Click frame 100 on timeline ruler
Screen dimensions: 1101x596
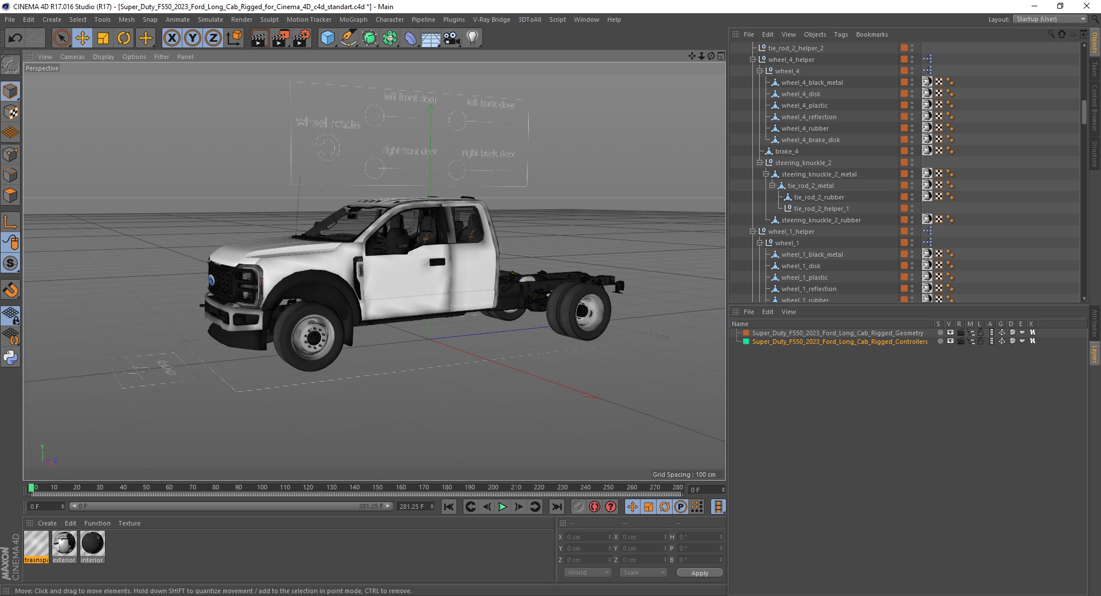click(262, 488)
